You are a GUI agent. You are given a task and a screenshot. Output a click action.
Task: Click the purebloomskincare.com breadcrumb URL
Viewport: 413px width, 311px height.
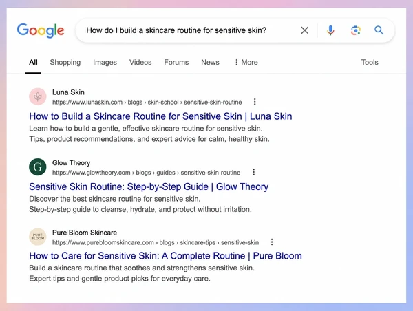(156, 242)
